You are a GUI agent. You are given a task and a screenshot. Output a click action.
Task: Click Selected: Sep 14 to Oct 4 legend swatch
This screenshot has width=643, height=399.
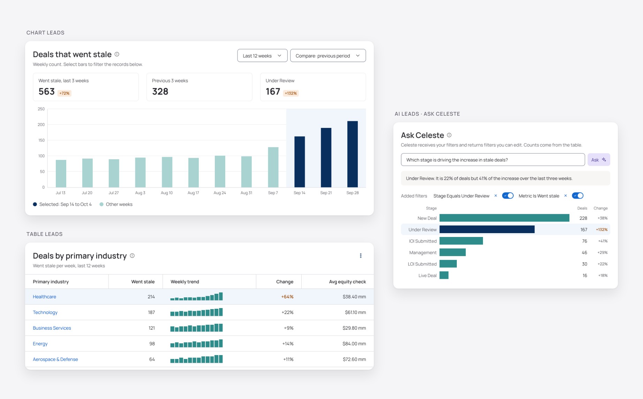35,205
